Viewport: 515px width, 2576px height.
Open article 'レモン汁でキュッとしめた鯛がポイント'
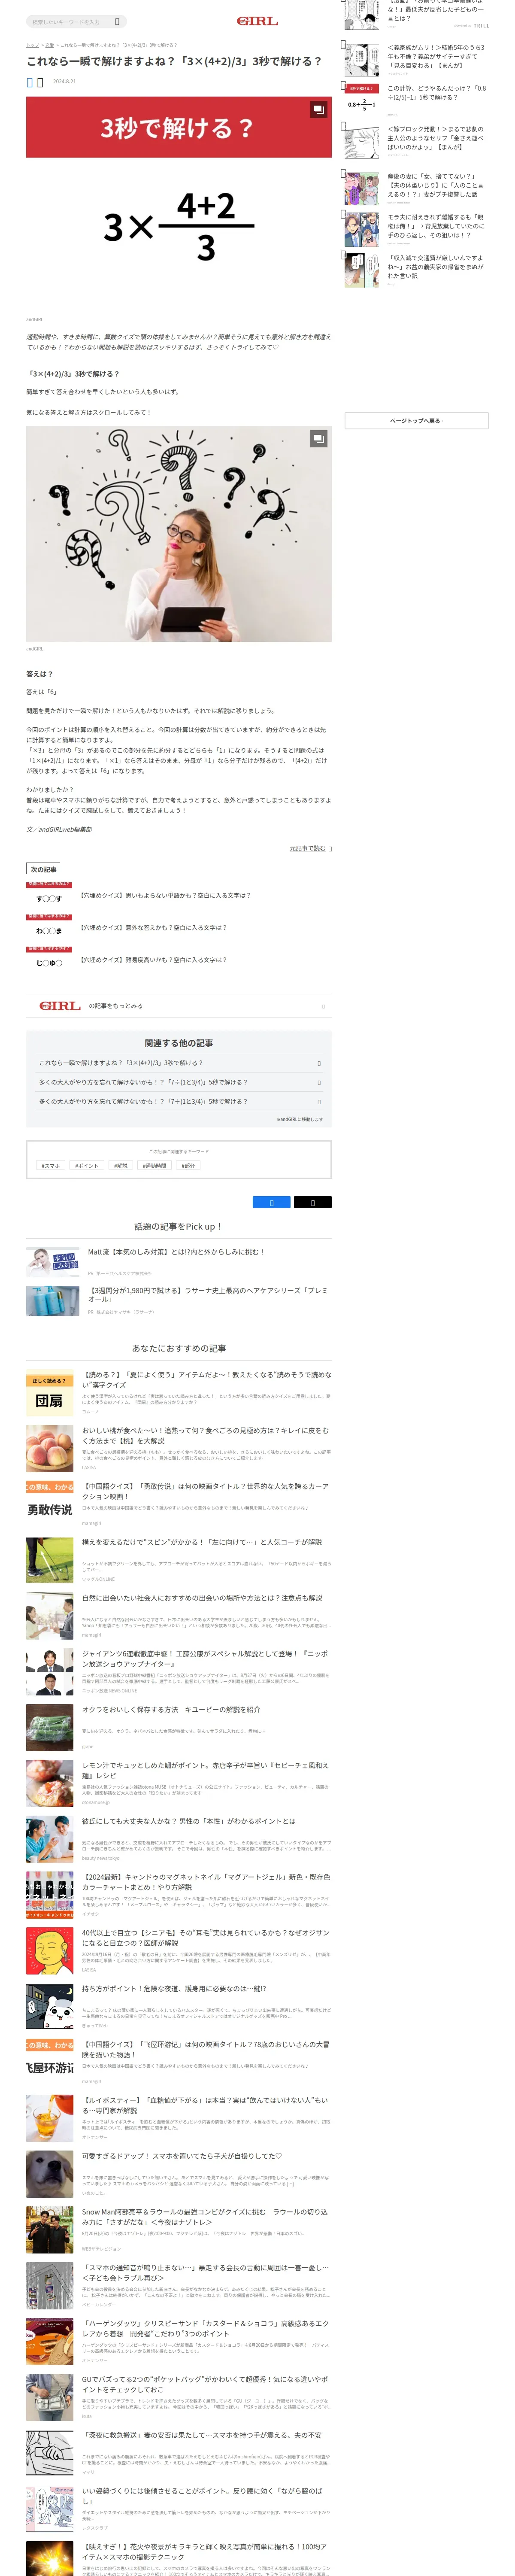coord(205,1770)
